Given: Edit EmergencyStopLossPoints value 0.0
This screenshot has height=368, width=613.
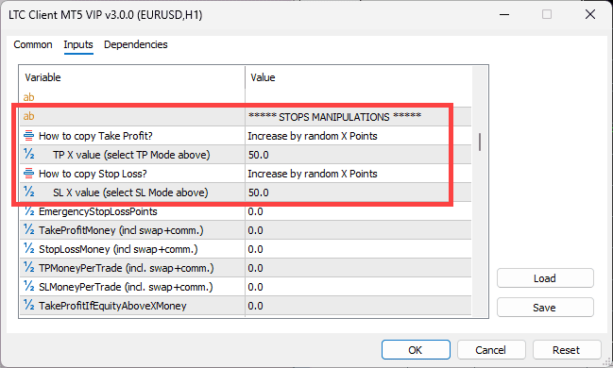Looking at the screenshot, I should tap(358, 211).
